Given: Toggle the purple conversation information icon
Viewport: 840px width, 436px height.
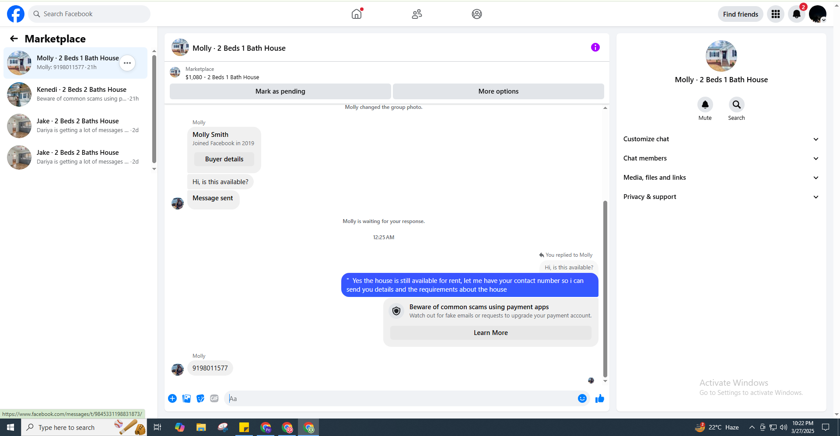Looking at the screenshot, I should click(x=595, y=47).
